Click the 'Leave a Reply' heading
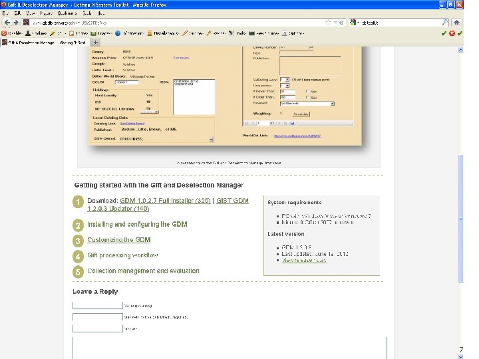 pos(95,292)
